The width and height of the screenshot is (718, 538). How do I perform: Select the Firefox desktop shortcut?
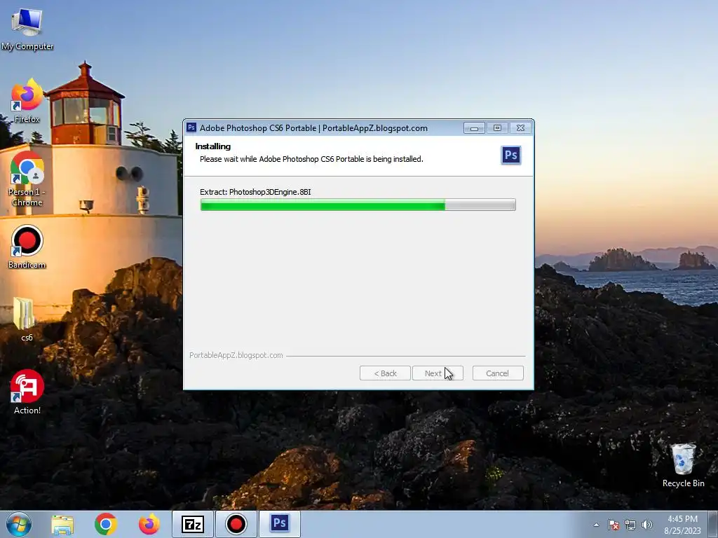coord(27,101)
